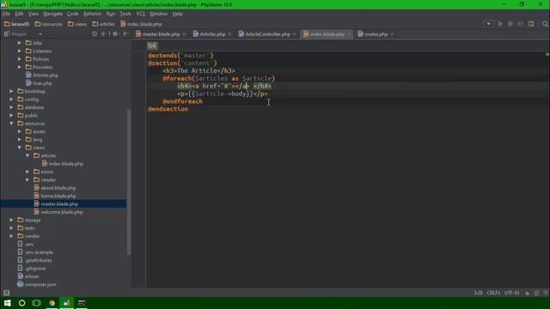Open the Code menu
The width and height of the screenshot is (550, 309).
72,14
